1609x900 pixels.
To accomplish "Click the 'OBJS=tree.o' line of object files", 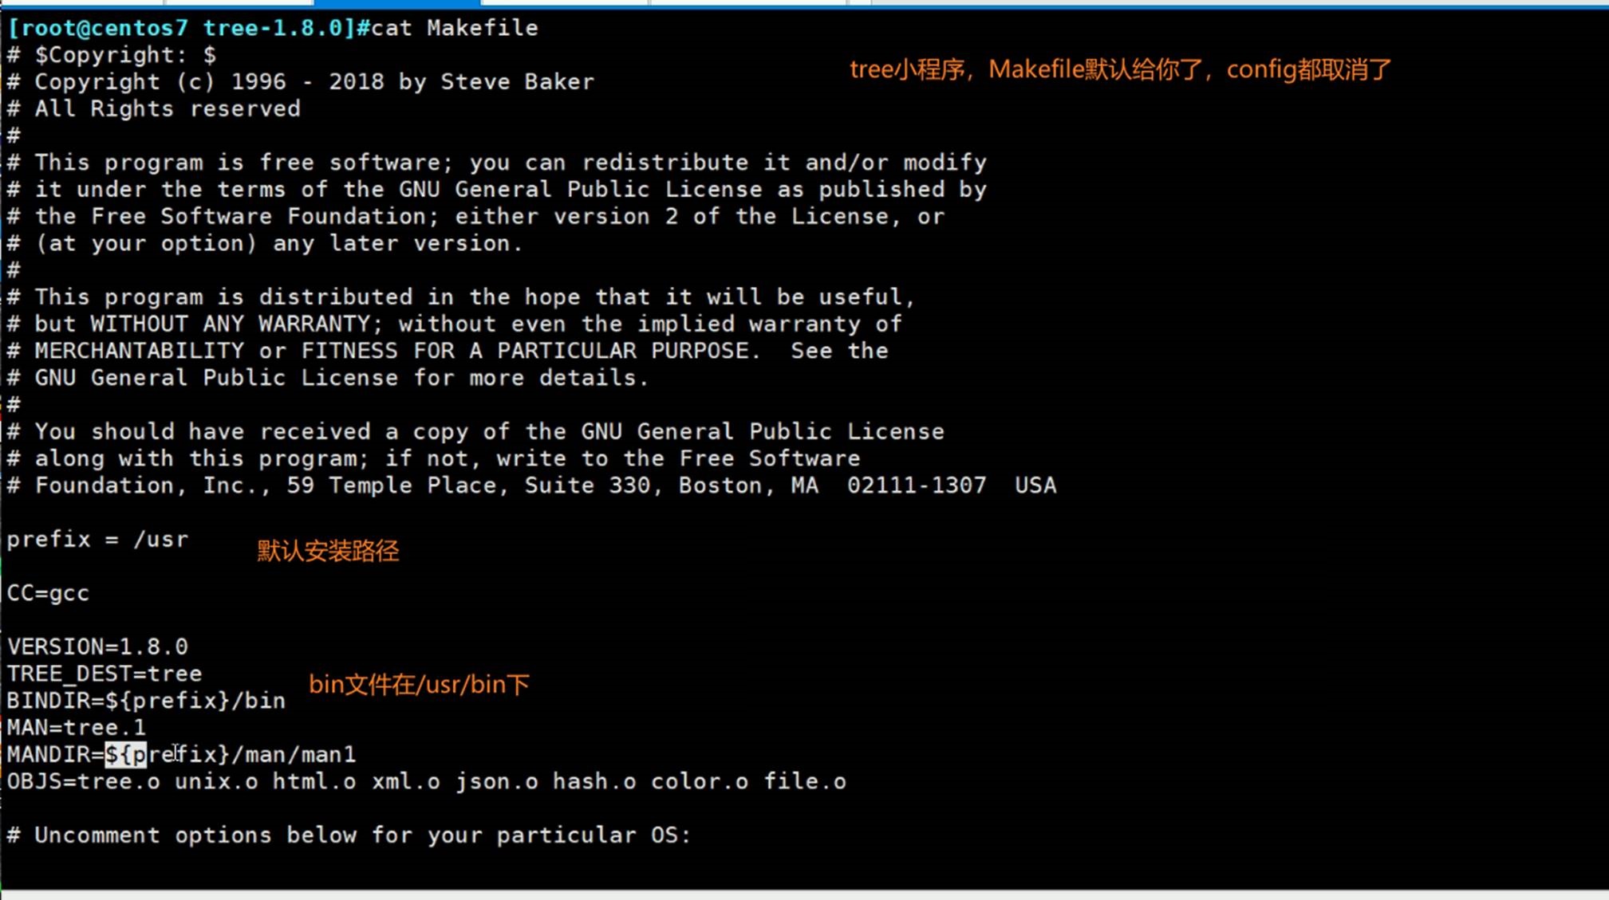I will (x=426, y=782).
